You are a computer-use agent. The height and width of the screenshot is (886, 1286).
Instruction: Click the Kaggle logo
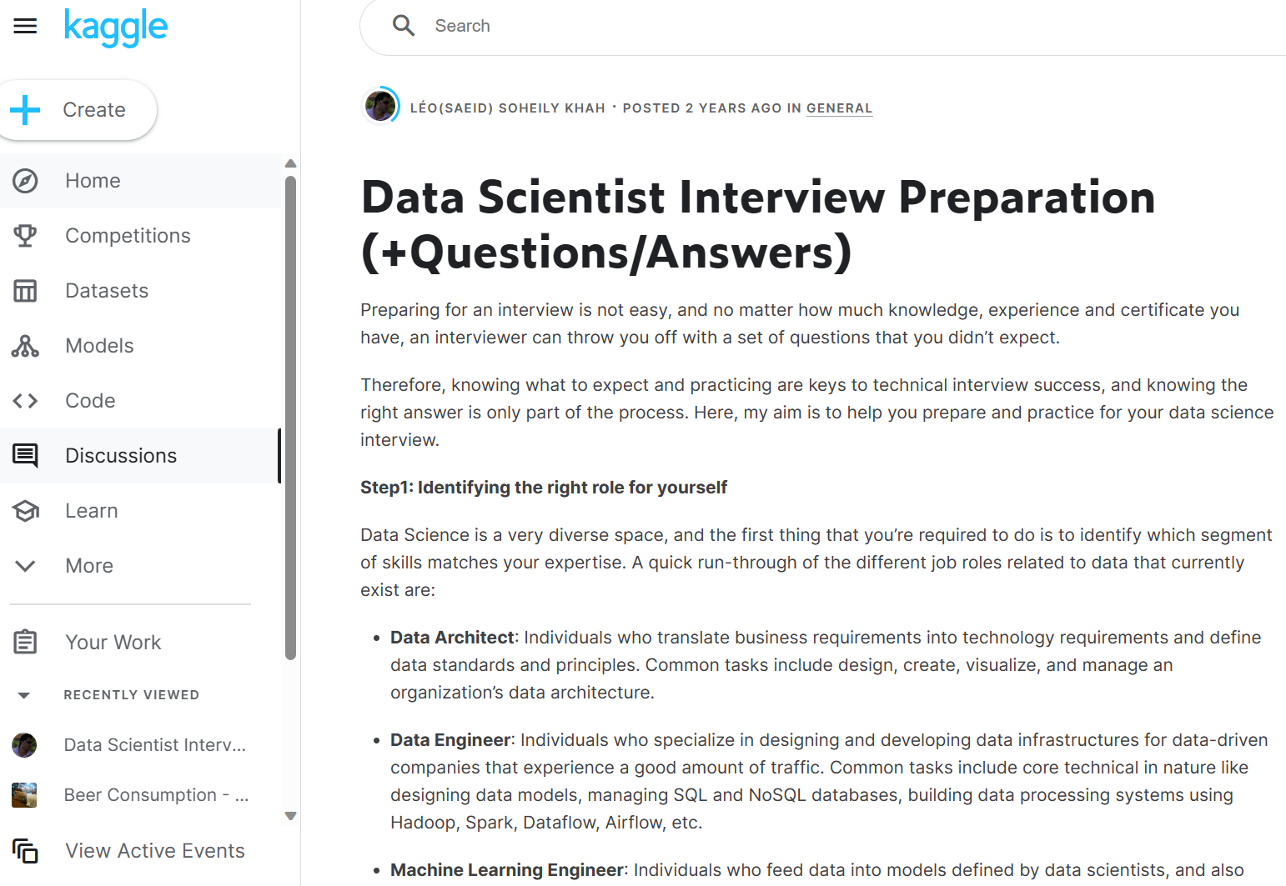pyautogui.click(x=116, y=28)
